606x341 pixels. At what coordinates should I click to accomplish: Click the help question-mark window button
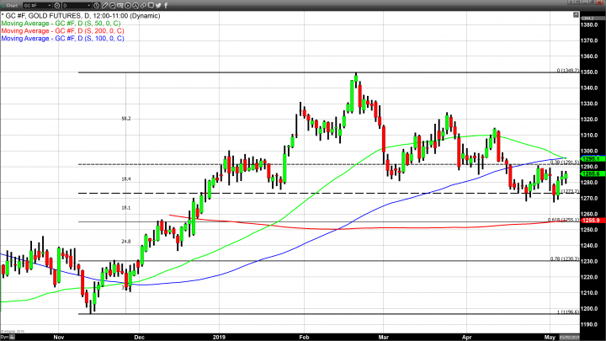[x=571, y=3]
